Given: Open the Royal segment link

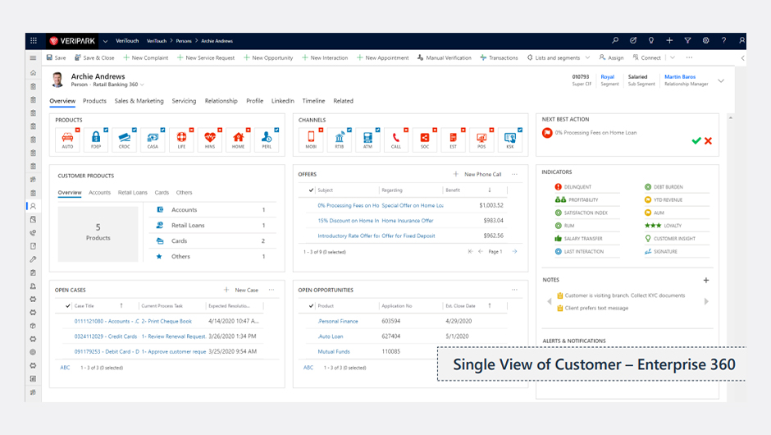Looking at the screenshot, I should pos(607,77).
